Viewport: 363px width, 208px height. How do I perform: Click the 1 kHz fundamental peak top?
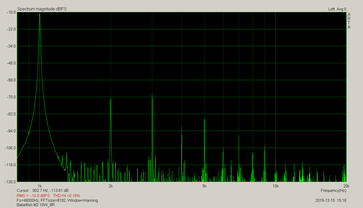[40, 13]
